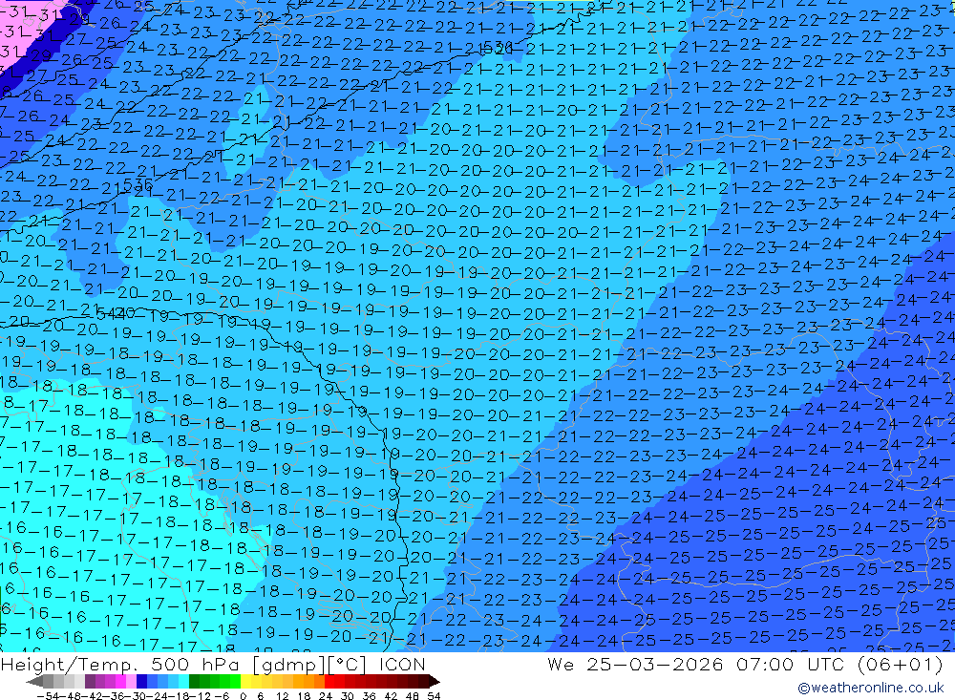
Task: Select the dark green swatch above -12 on the legend
Action: (x=194, y=681)
